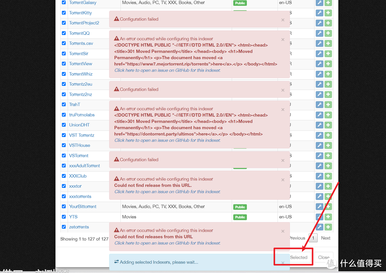This screenshot has width=386, height=273.
Task: Click "Showing 1 to 127 of 127" text
Action: [x=84, y=239]
